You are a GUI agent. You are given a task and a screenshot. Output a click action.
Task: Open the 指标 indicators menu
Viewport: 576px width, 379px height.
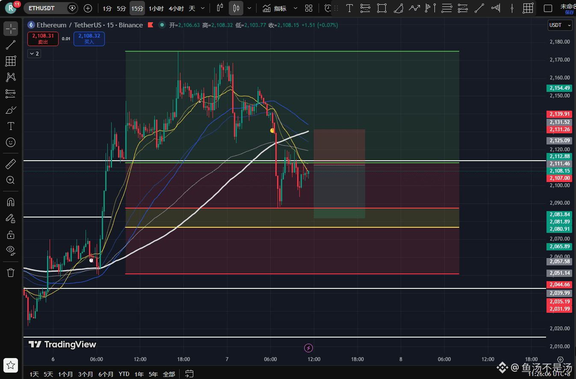[x=275, y=8]
